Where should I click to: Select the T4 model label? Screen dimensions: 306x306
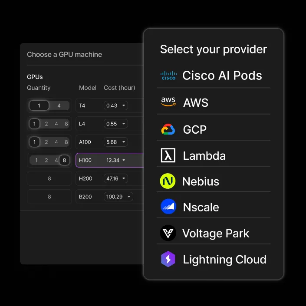point(82,105)
